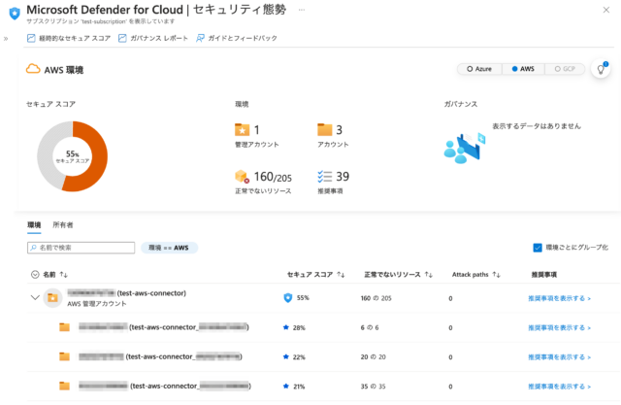Click the 推奨事項 column header

543,274
